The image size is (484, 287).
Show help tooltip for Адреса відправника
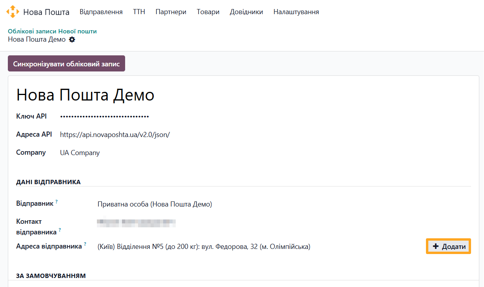85,244
